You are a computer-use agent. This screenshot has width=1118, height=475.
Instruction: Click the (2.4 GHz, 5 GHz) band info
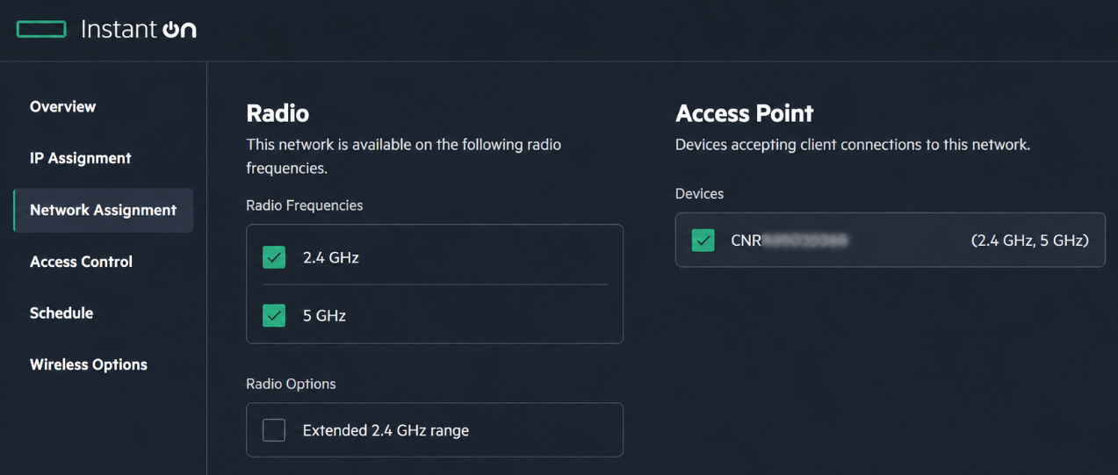tap(1029, 241)
